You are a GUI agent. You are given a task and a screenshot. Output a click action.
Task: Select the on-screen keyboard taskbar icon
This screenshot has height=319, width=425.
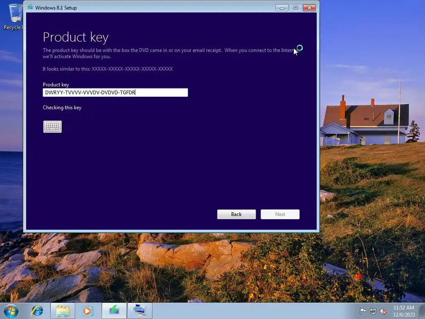tap(139, 311)
